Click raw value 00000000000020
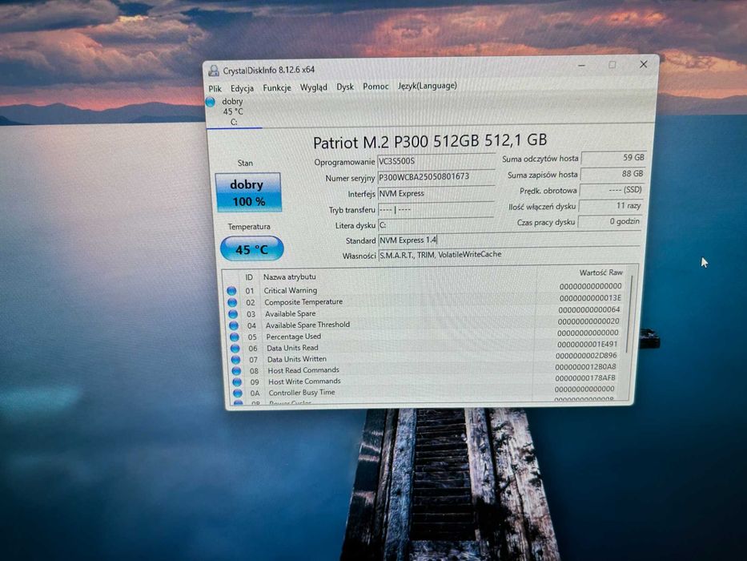Image resolution: width=747 pixels, height=561 pixels. (x=588, y=321)
